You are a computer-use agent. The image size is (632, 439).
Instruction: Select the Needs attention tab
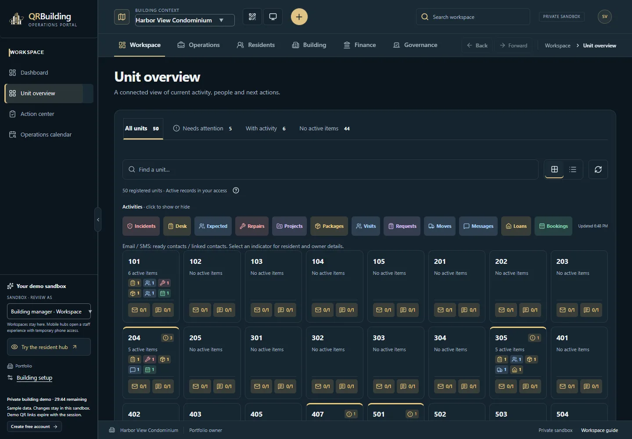click(x=203, y=129)
